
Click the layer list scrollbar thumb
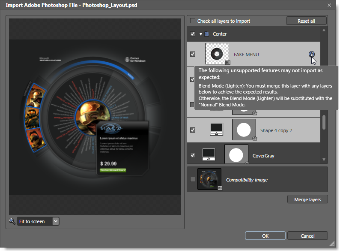(324, 122)
